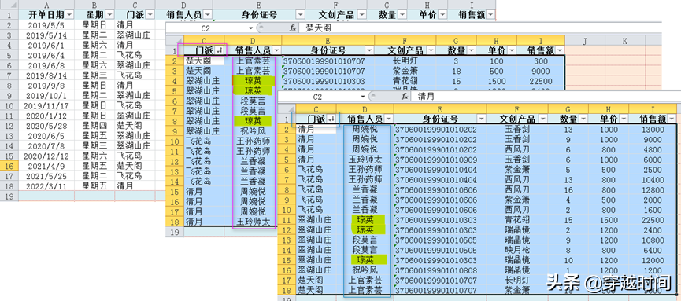Select cell 2019/5/5 in background sheet
The width and height of the screenshot is (681, 301).
pos(46,24)
